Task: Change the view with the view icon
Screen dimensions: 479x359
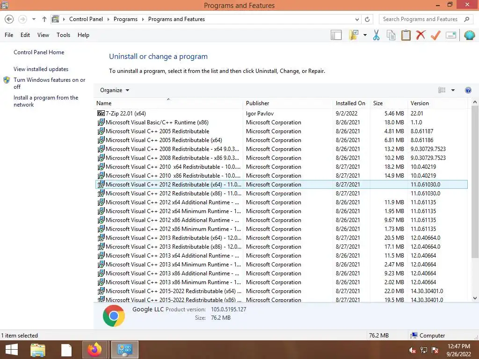Action: click(x=442, y=90)
